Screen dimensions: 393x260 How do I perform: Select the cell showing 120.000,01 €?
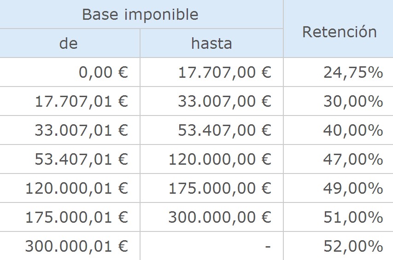(76, 188)
